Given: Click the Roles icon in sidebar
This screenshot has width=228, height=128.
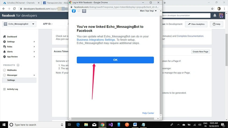Looking at the screenshot, I should tap(5, 46).
